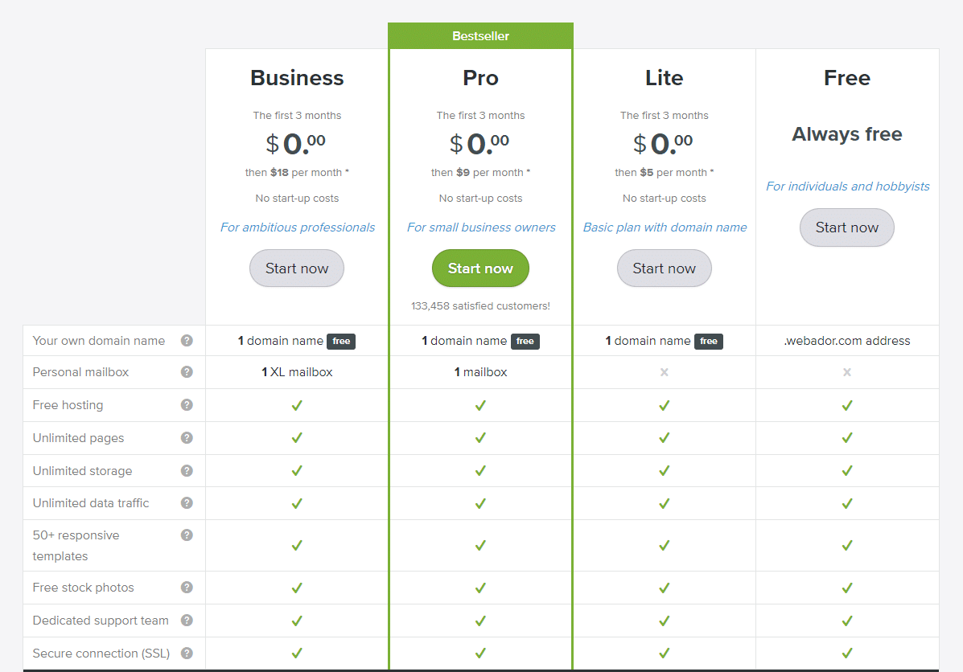Click '1 XL mailbox' cell in Business
Viewport: 963px width, 672px height.
click(x=297, y=372)
